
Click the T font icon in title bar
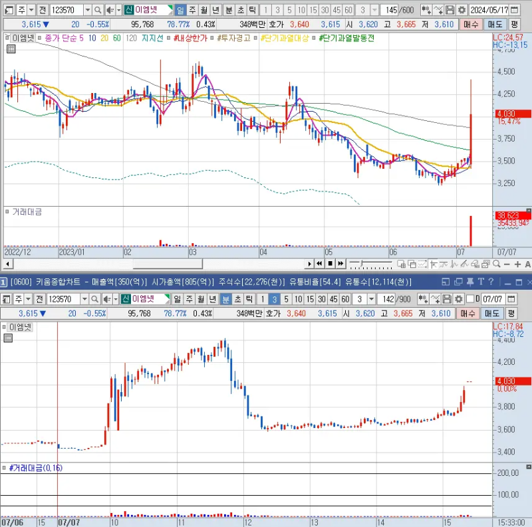click(481, 282)
